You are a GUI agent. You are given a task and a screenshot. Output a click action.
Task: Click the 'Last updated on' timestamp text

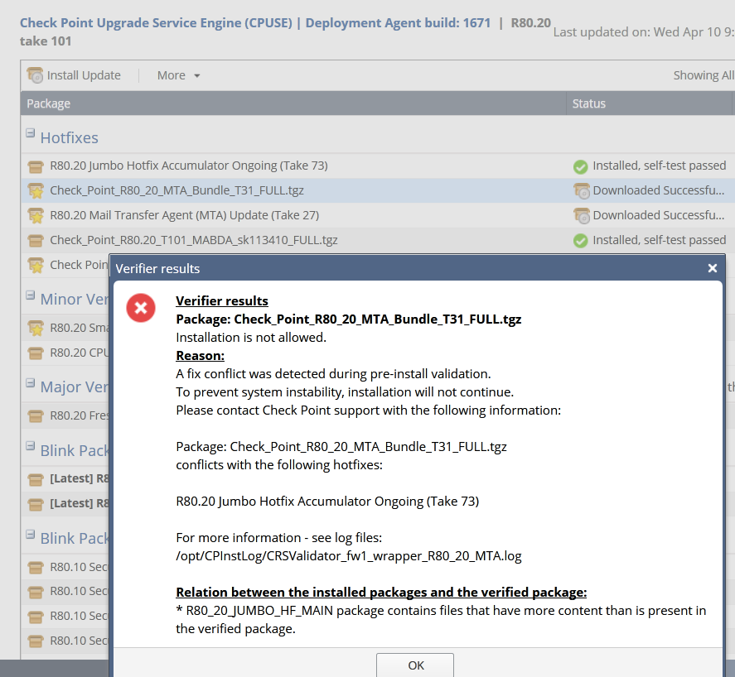(644, 32)
